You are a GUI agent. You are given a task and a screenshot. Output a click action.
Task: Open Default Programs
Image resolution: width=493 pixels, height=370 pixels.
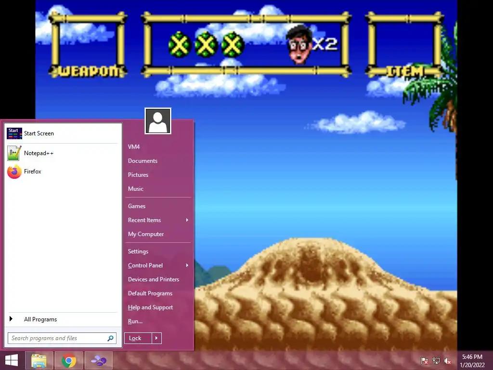(x=150, y=293)
